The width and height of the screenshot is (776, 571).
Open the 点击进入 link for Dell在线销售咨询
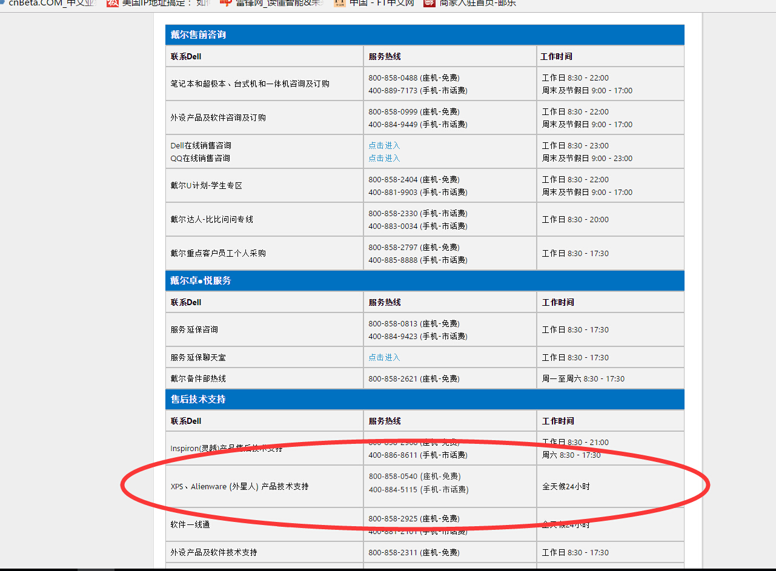(x=384, y=145)
